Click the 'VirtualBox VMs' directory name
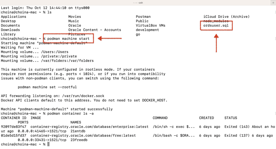Viewport: 276px width, 149px height. [150, 26]
